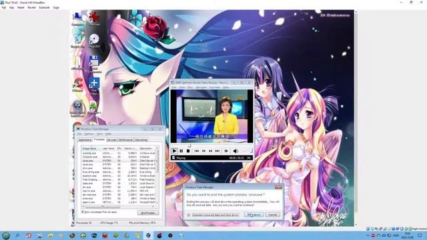
Task: Sort by the Memory column header
Action: click(x=130, y=149)
